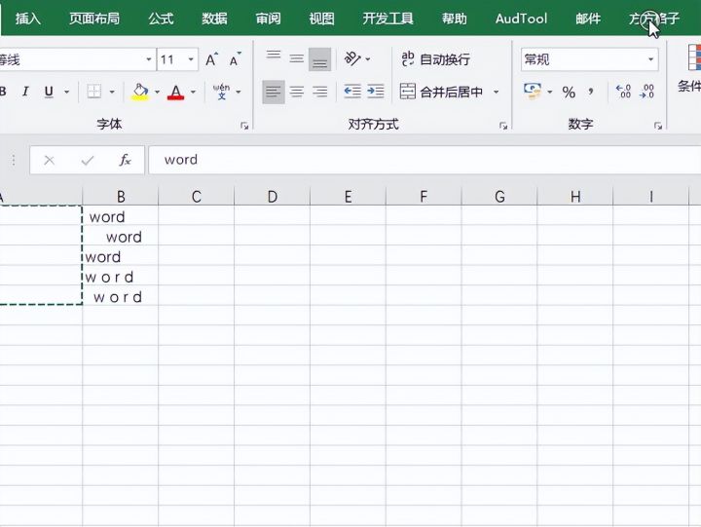This screenshot has width=701, height=527.
Task: Open the 开发工具 ribbon tab
Action: [x=388, y=19]
